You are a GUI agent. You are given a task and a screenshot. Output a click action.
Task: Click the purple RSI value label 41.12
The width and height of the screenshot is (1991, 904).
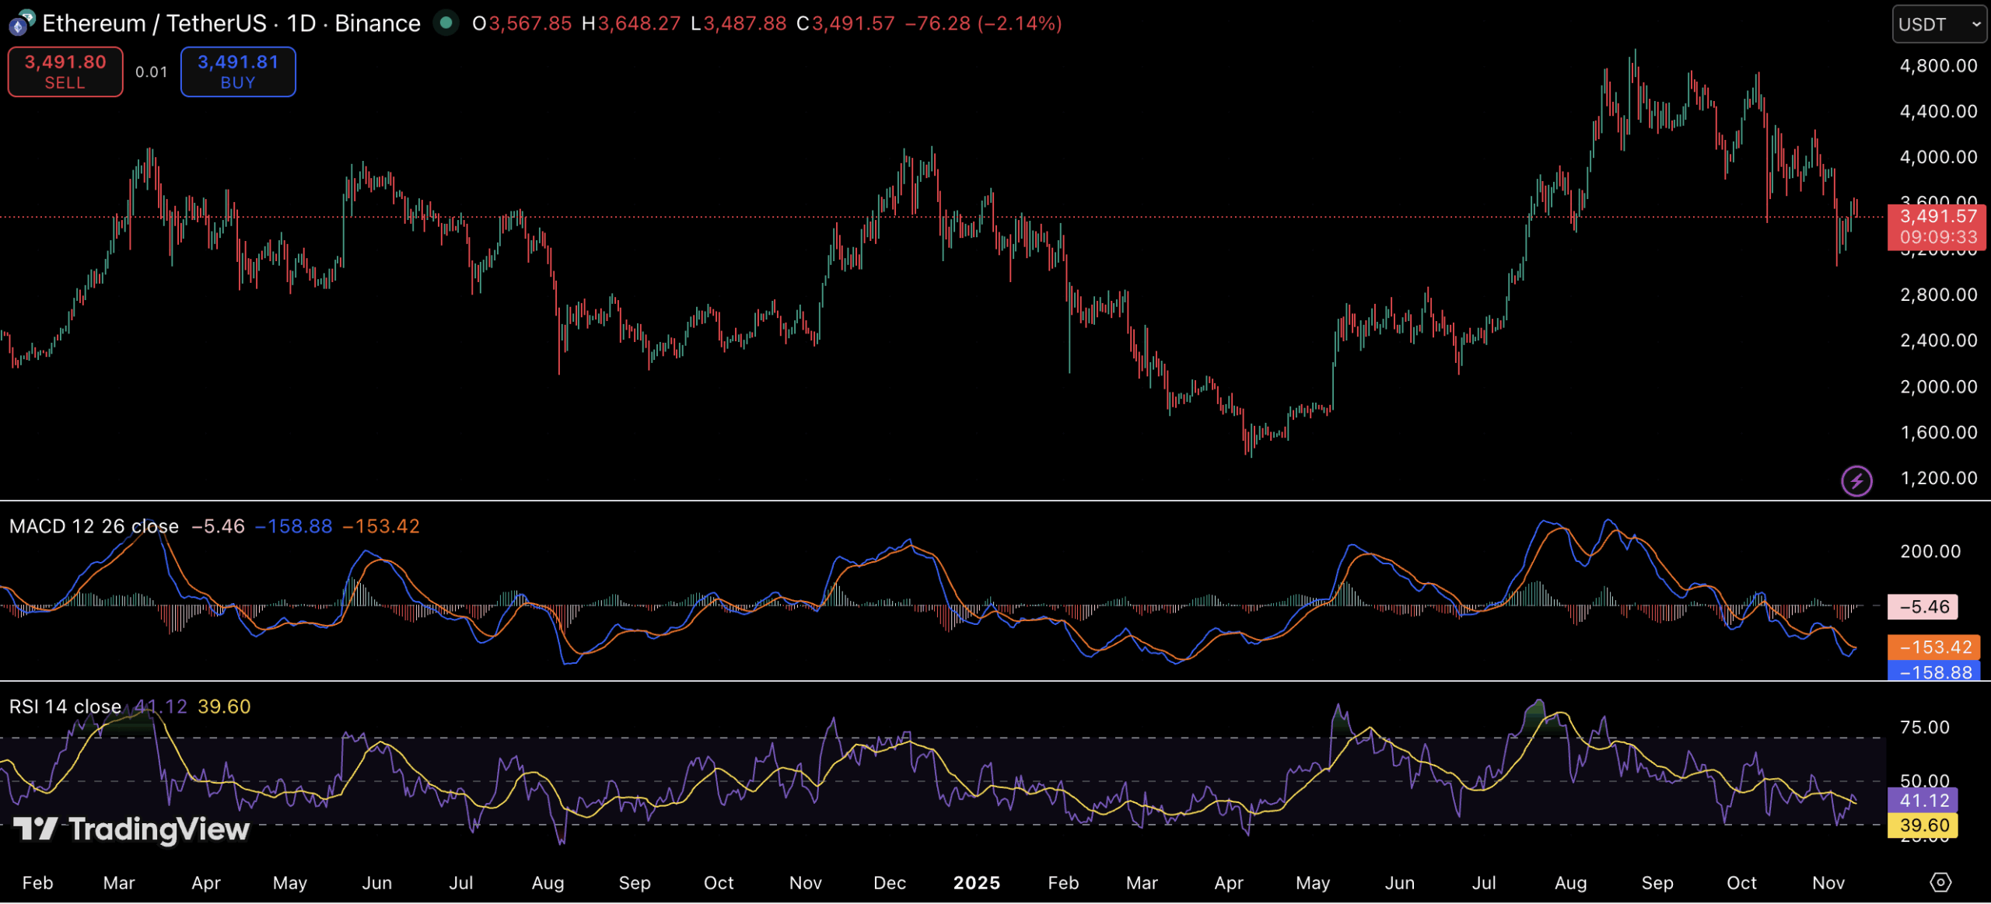click(1923, 800)
